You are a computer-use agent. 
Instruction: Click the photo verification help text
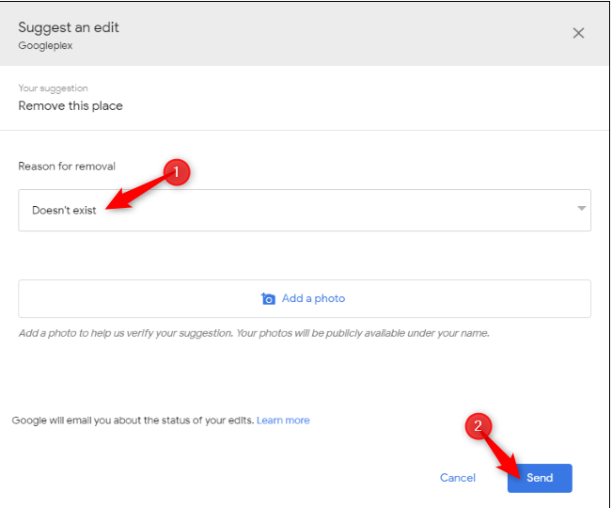click(254, 333)
